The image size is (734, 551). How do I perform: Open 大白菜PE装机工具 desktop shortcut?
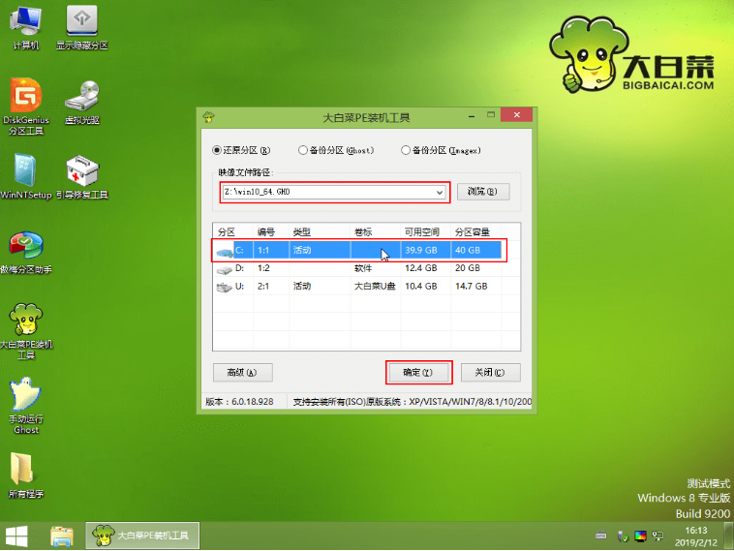(x=26, y=331)
